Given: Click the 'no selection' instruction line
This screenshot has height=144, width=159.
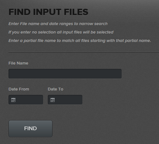Looking at the screenshot, I should (61, 32).
